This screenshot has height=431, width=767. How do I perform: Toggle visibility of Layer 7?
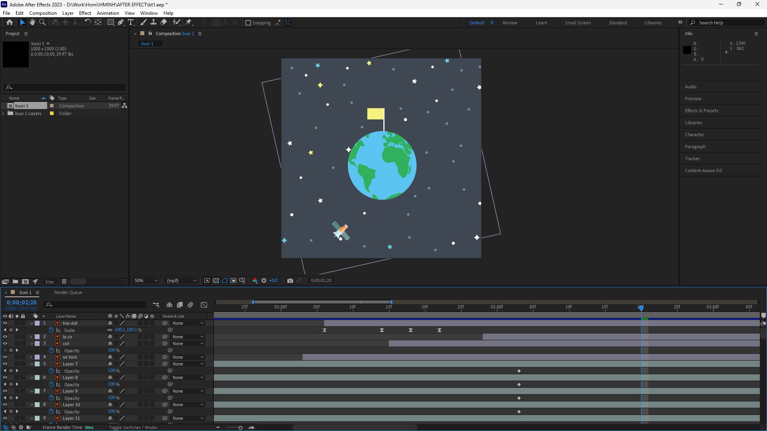[x=5, y=364]
